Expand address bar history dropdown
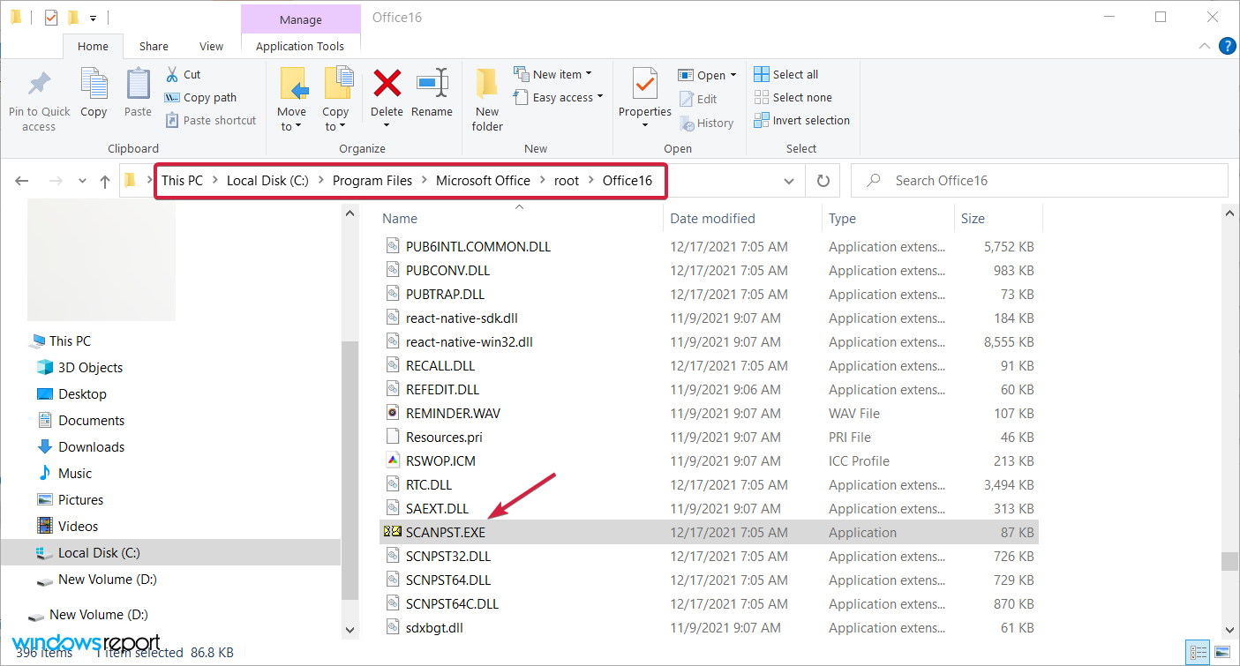1240x666 pixels. pyautogui.click(x=789, y=181)
